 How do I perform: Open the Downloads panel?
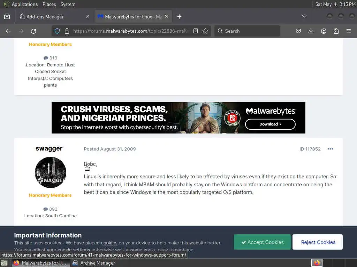tap(311, 31)
